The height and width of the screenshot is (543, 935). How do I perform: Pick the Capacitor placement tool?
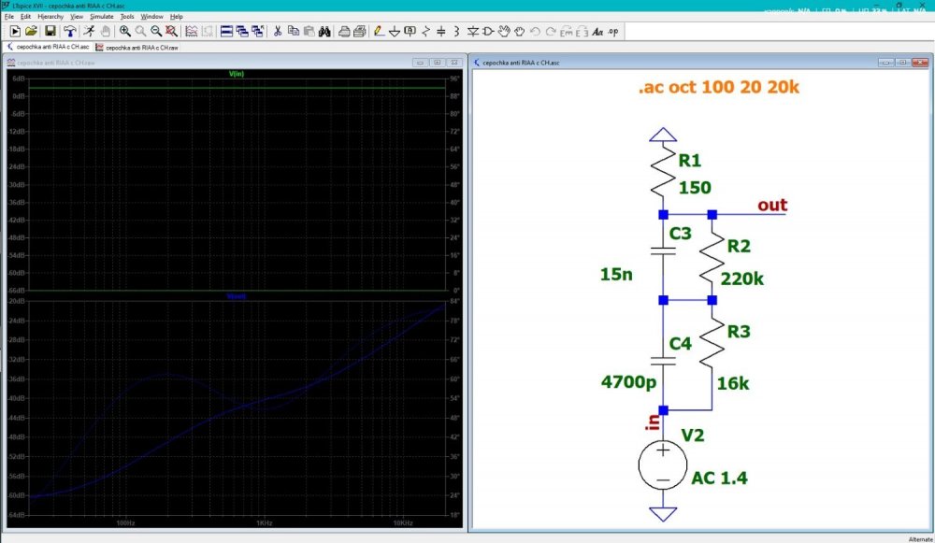click(x=441, y=31)
